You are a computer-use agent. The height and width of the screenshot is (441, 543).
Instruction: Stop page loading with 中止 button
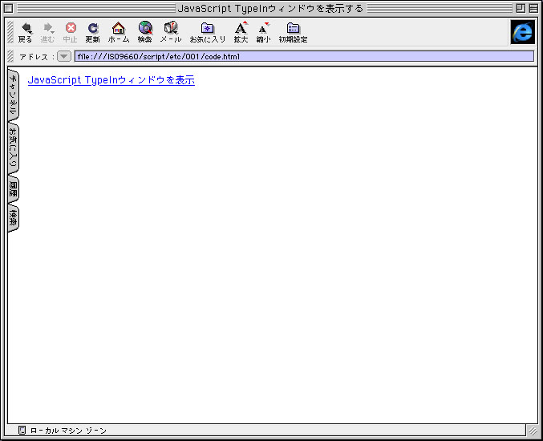click(x=71, y=31)
